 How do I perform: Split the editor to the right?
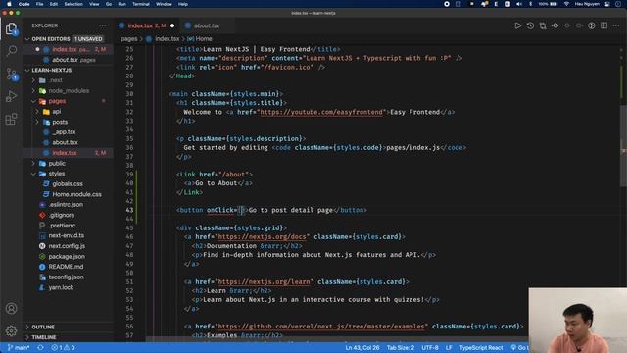point(603,25)
